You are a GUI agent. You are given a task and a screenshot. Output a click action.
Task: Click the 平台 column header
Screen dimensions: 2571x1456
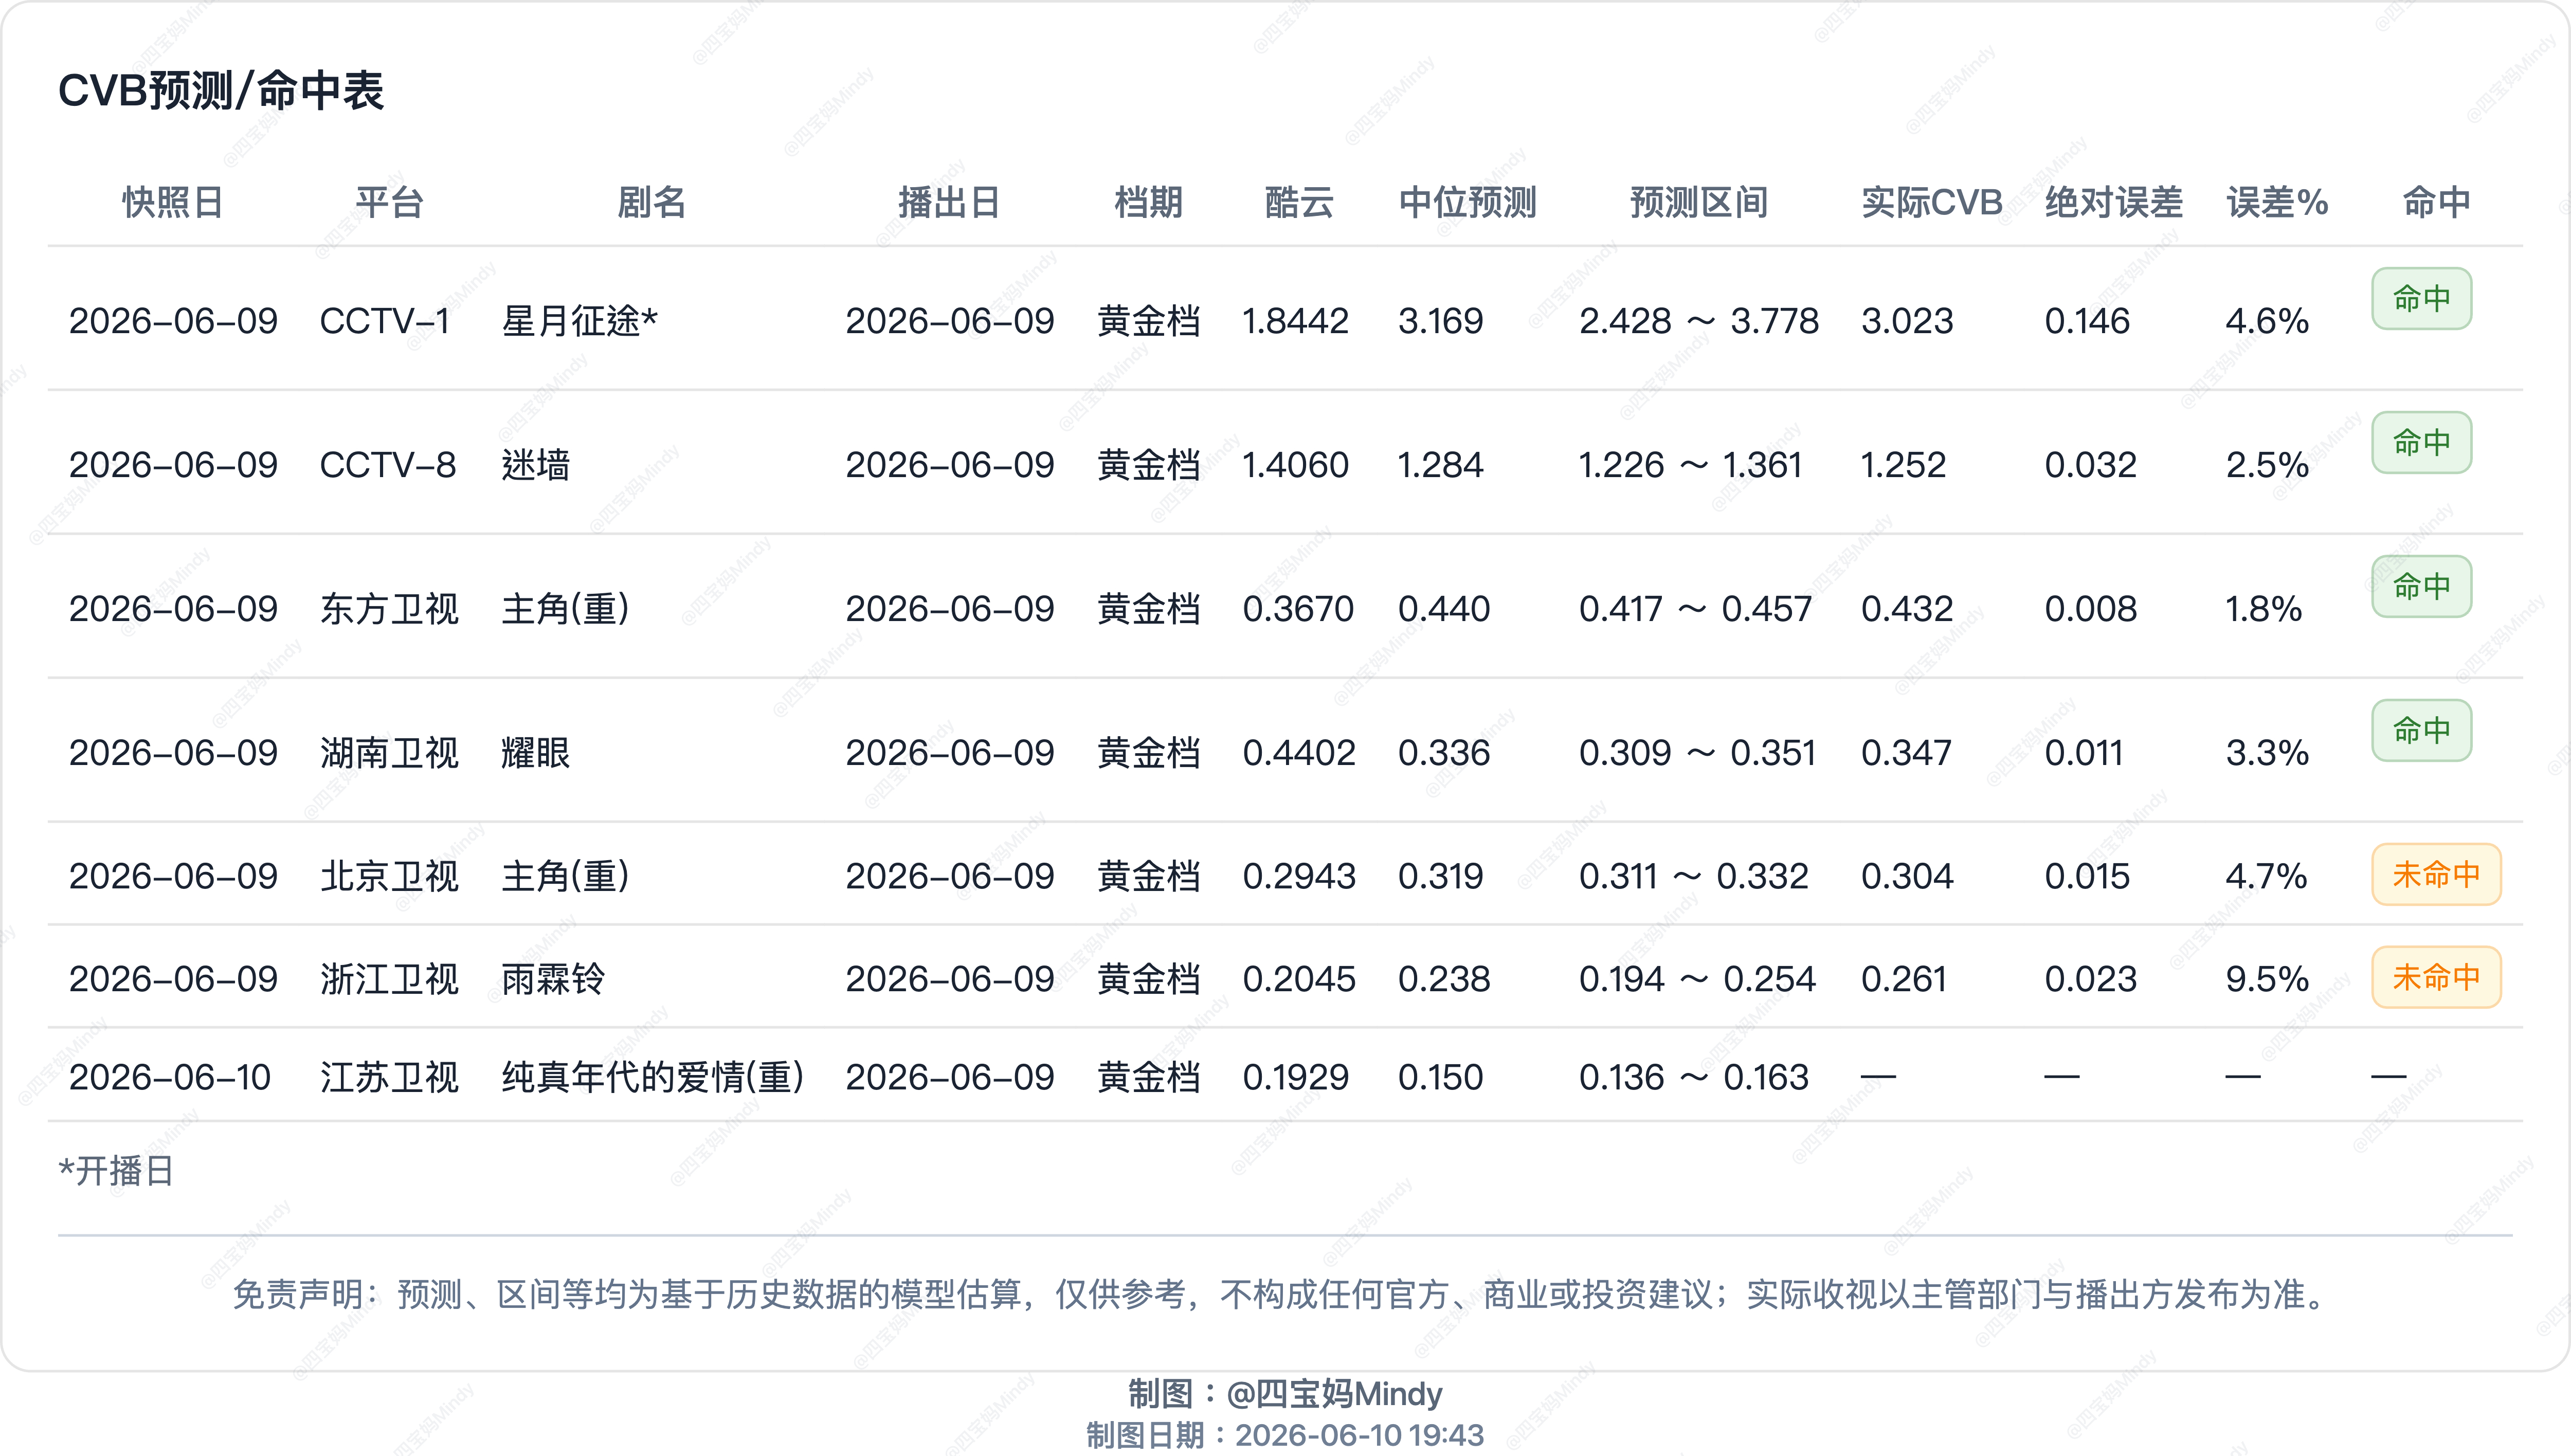tap(390, 203)
